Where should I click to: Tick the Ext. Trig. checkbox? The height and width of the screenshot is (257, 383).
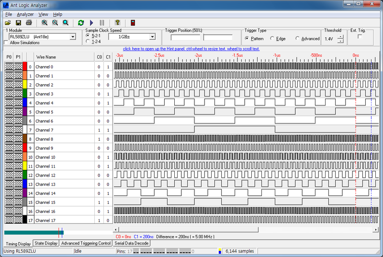click(360, 37)
